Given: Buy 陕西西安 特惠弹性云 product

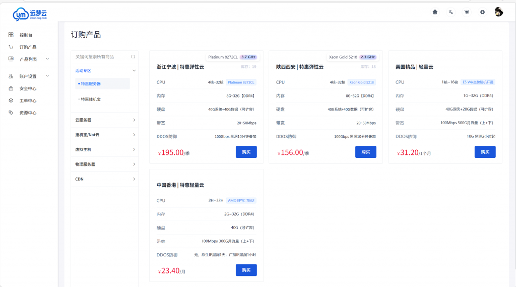Looking at the screenshot, I should click(x=366, y=152).
